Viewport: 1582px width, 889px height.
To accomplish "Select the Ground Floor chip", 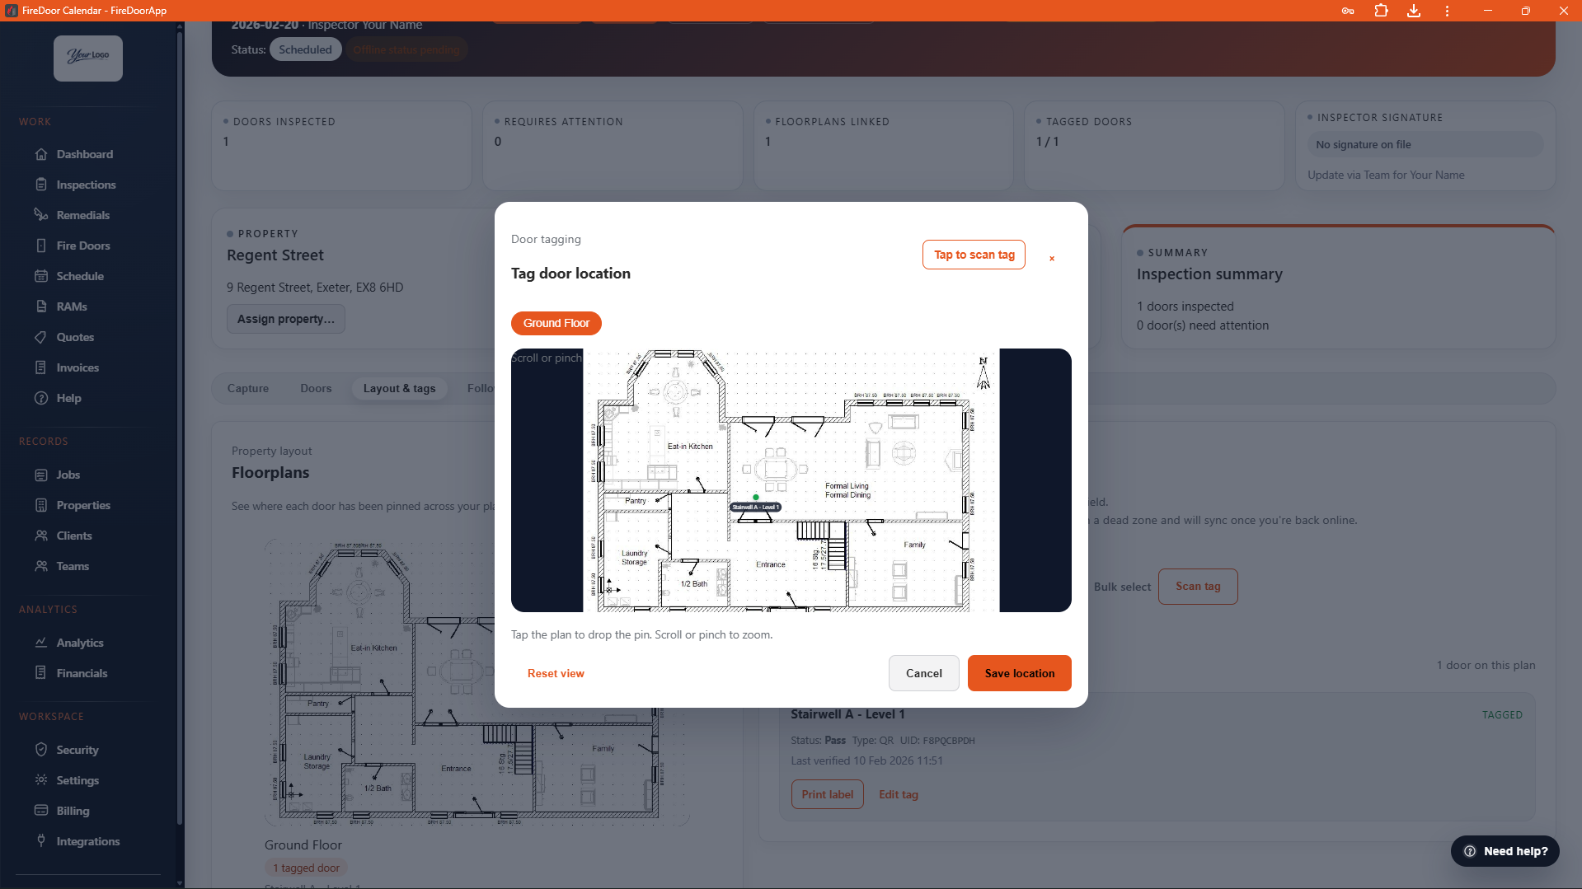I will coord(556,323).
